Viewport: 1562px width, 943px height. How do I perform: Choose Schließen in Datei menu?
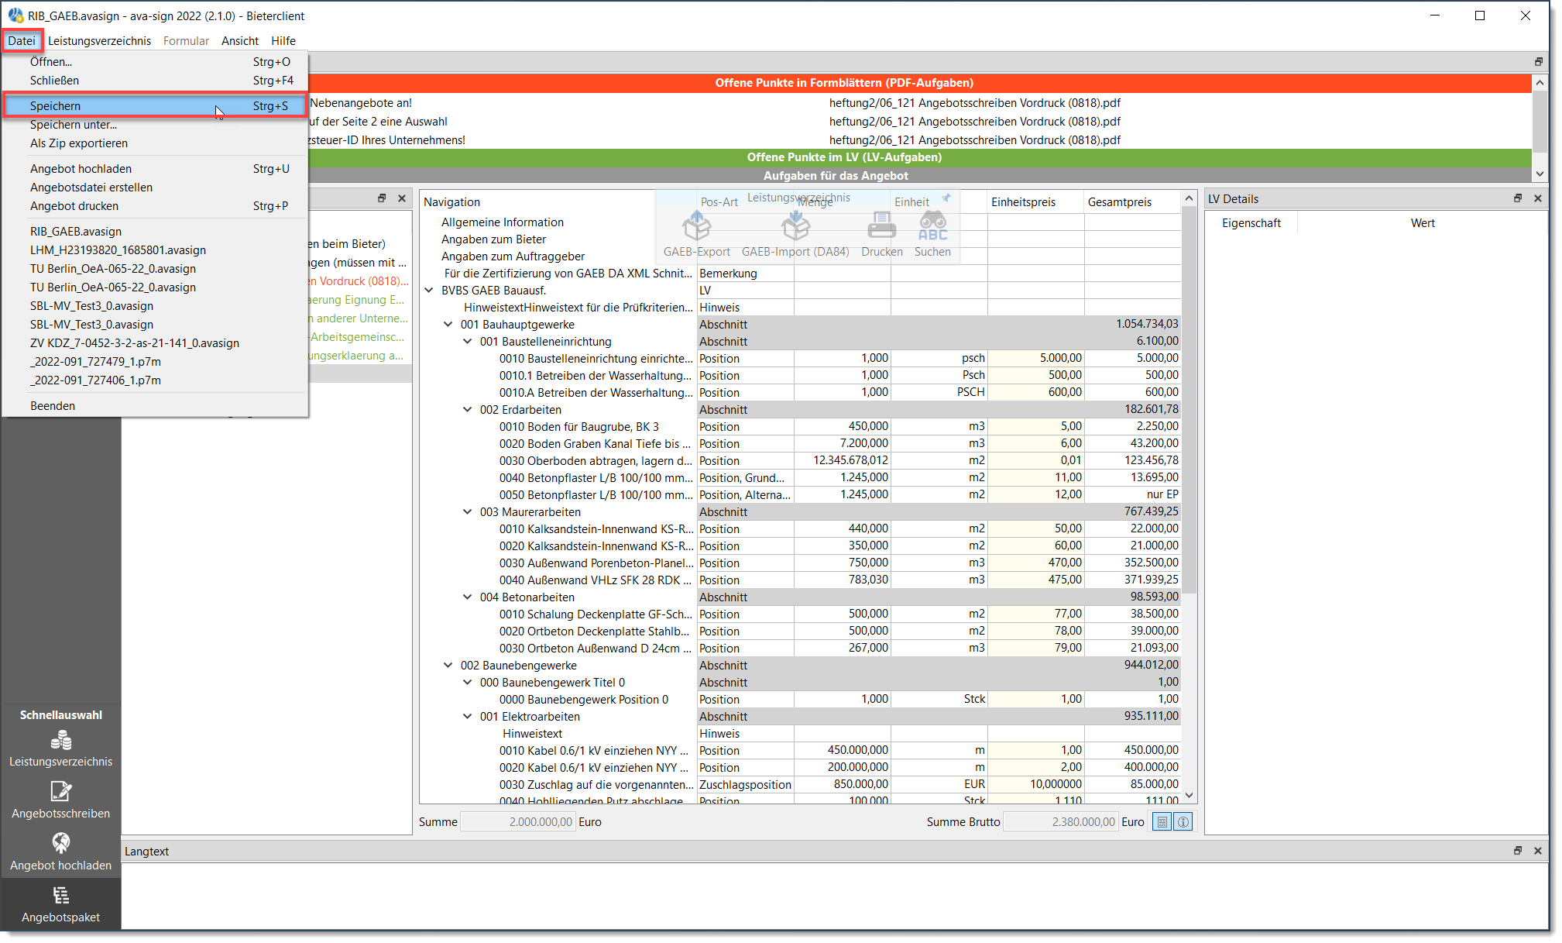(x=155, y=81)
